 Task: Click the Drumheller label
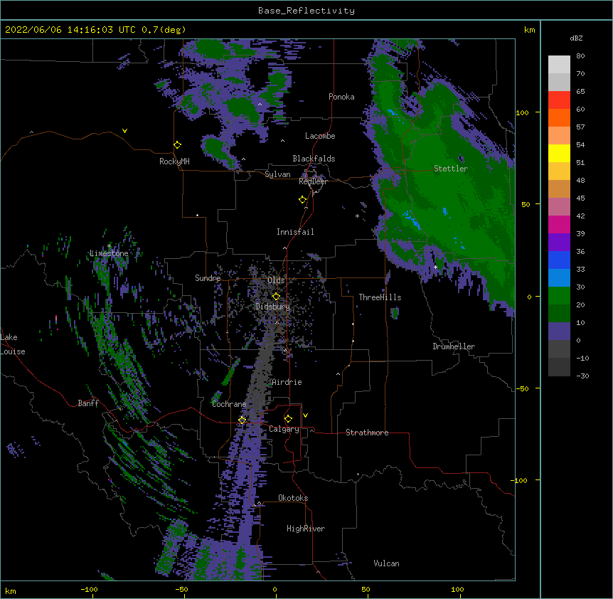tap(454, 346)
